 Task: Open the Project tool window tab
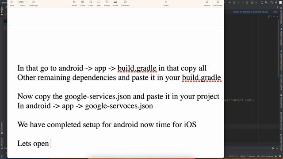tap(2, 11)
